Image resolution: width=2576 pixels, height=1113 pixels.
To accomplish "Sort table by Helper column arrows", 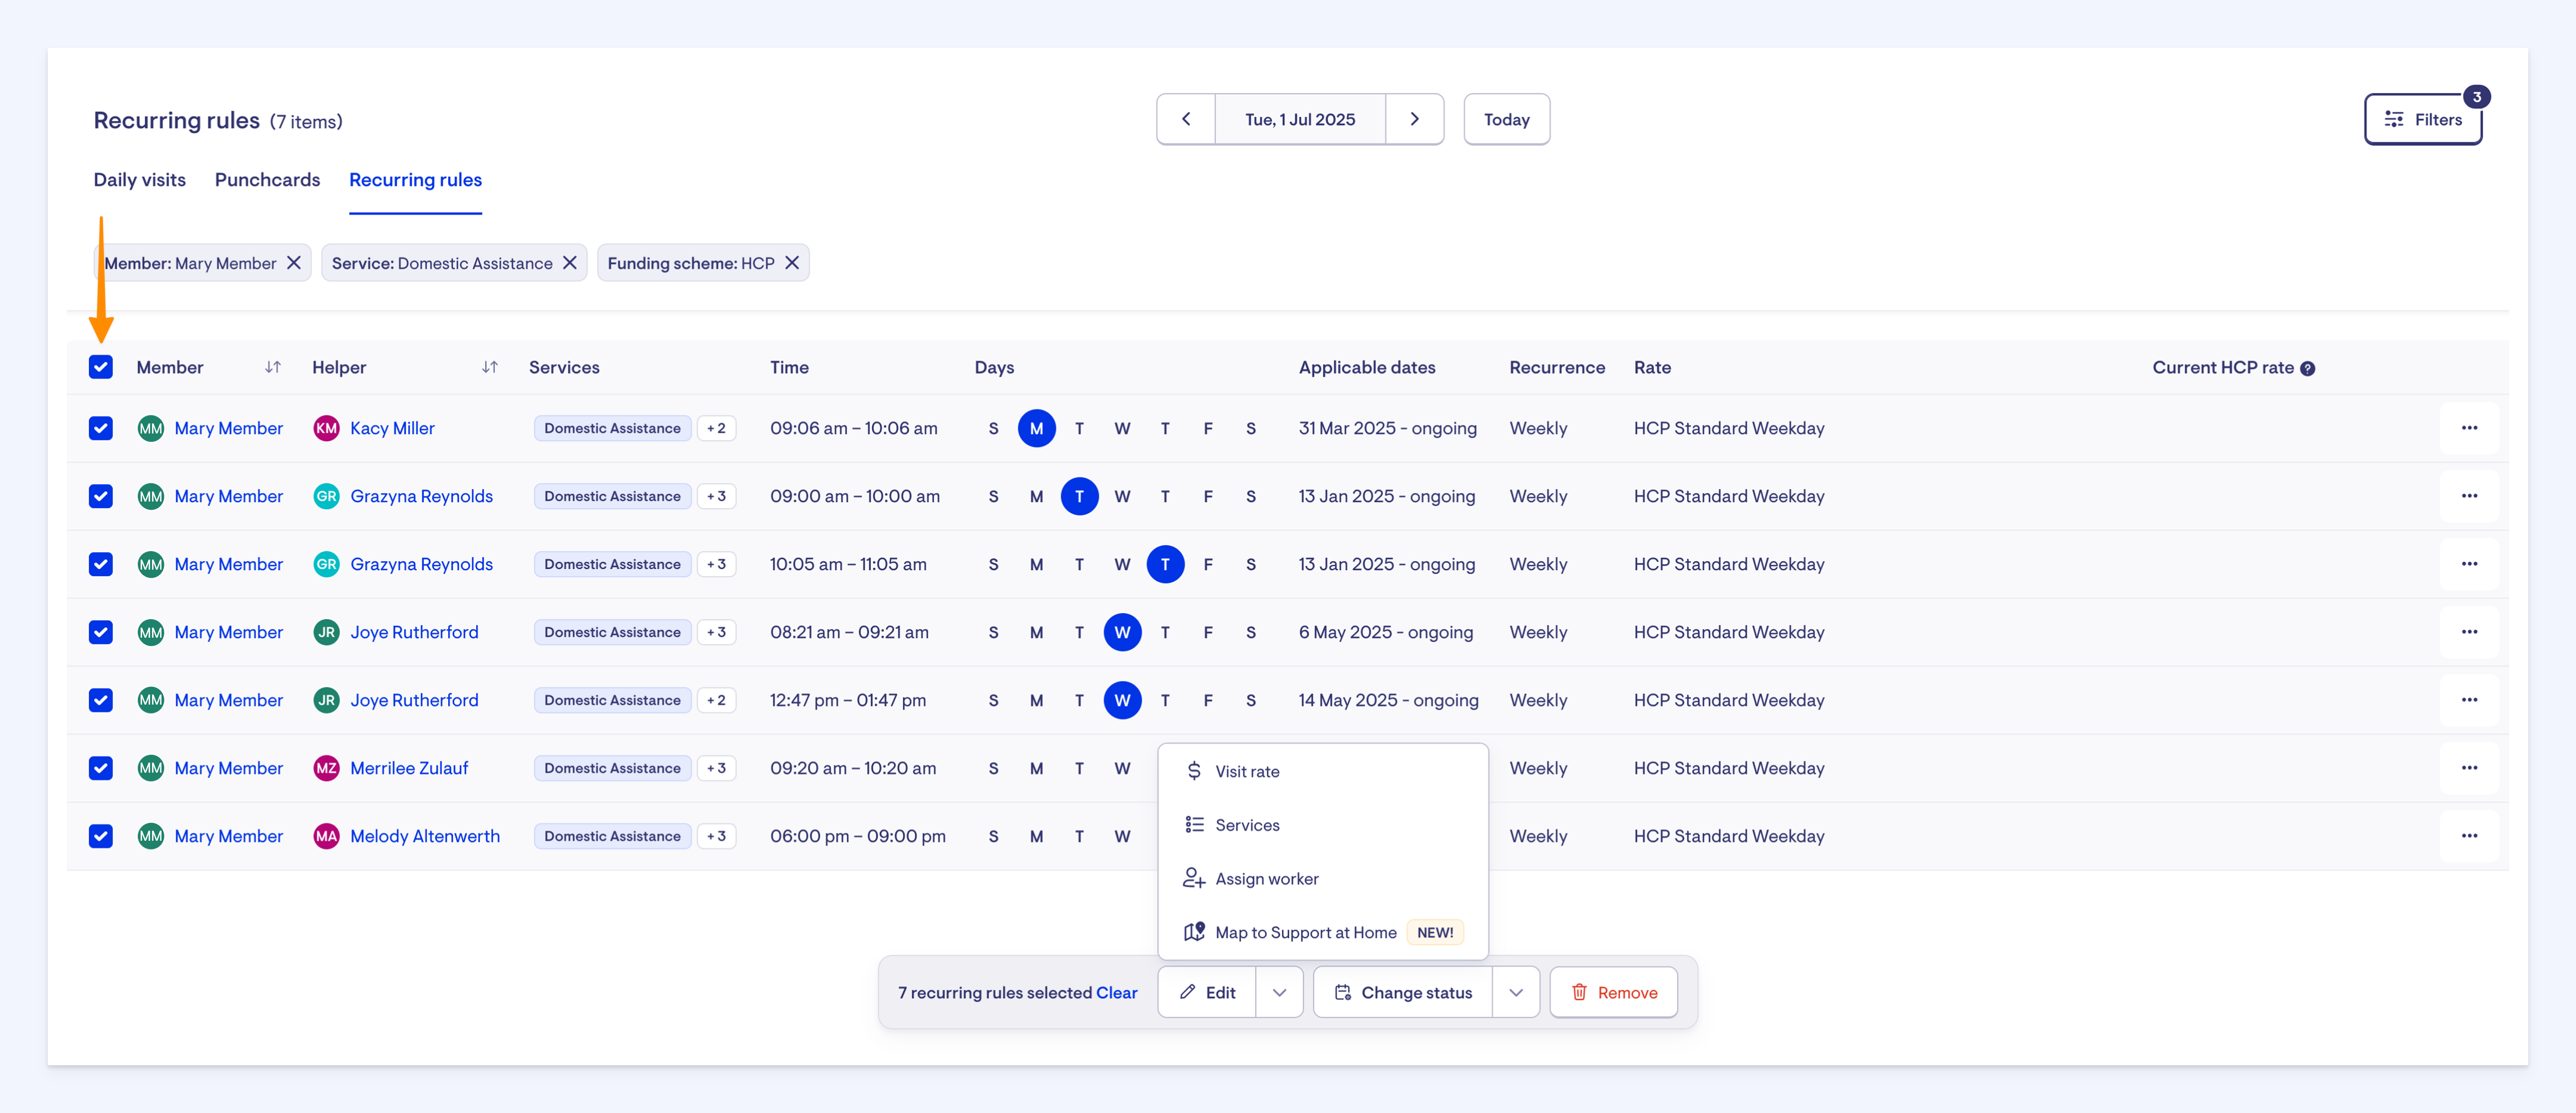I will click(490, 367).
